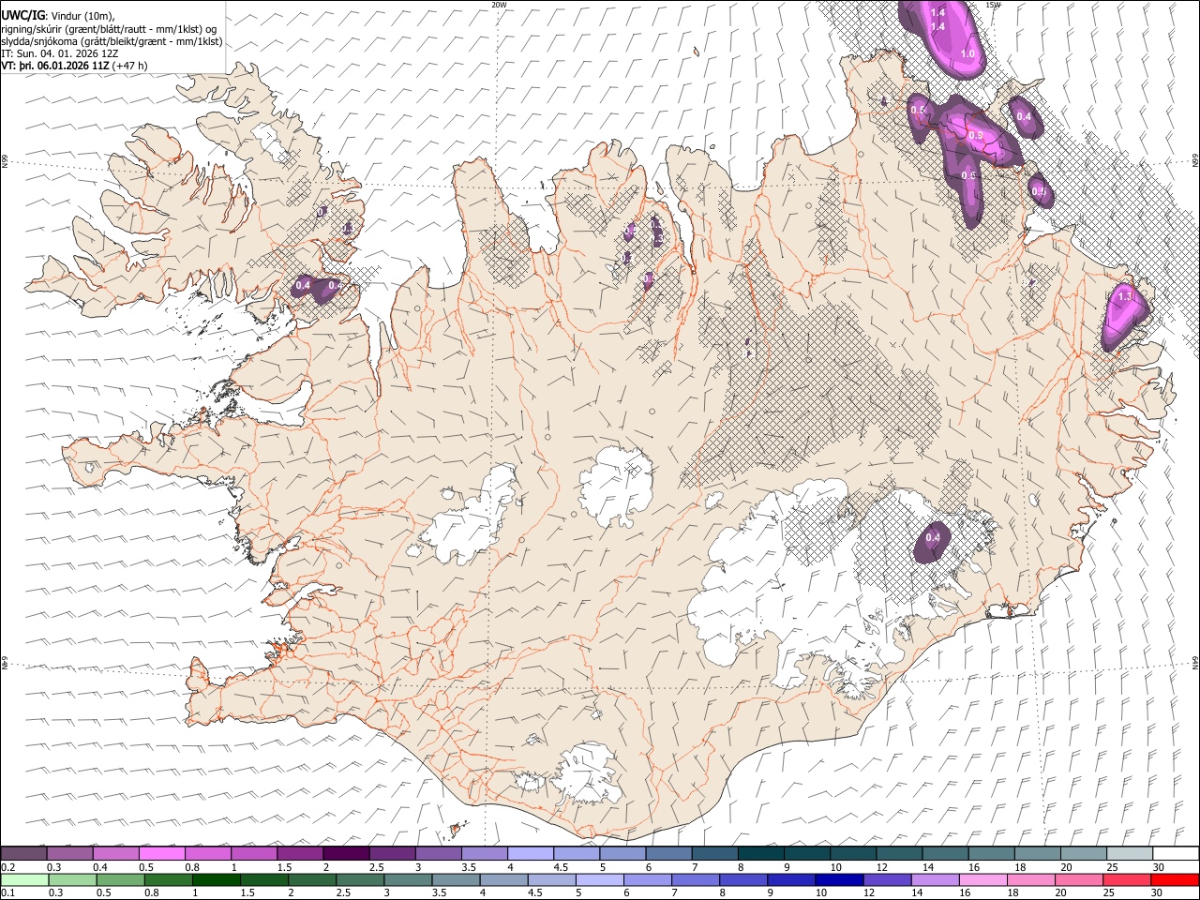
Task: Click the VT valid time line (+47 h)
Action: coord(74,66)
